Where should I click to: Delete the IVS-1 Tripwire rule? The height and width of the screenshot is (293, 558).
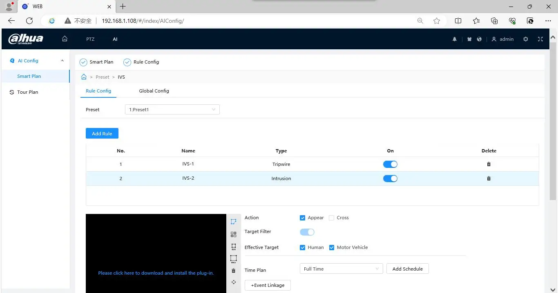coord(489,164)
